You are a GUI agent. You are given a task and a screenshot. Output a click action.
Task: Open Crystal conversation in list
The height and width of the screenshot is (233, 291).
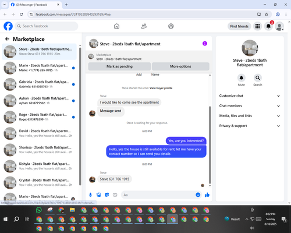pos(39,182)
